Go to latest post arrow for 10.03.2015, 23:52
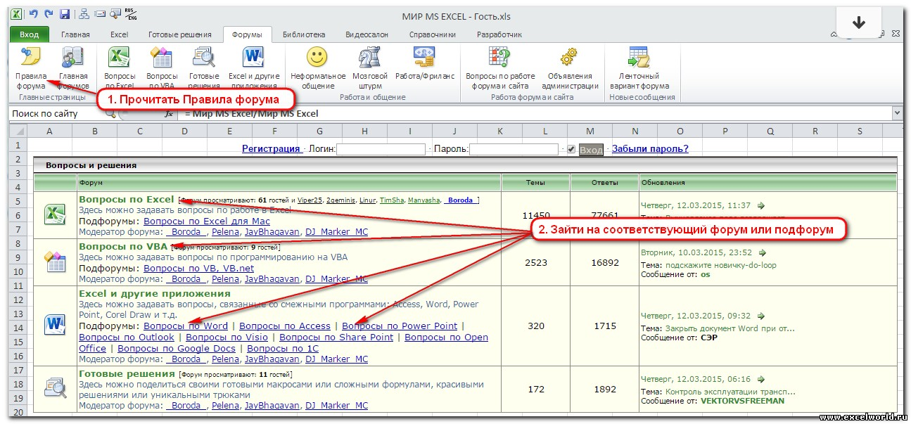 click(762, 252)
